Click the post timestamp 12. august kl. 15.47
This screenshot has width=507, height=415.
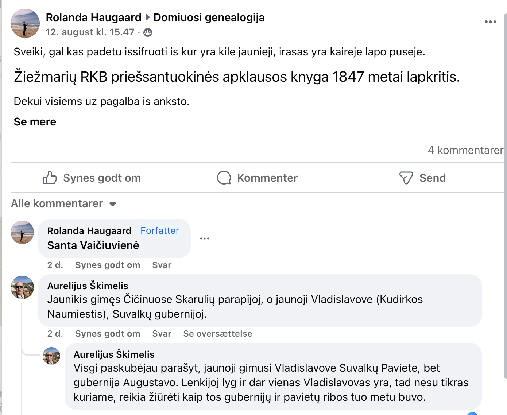coord(90,32)
